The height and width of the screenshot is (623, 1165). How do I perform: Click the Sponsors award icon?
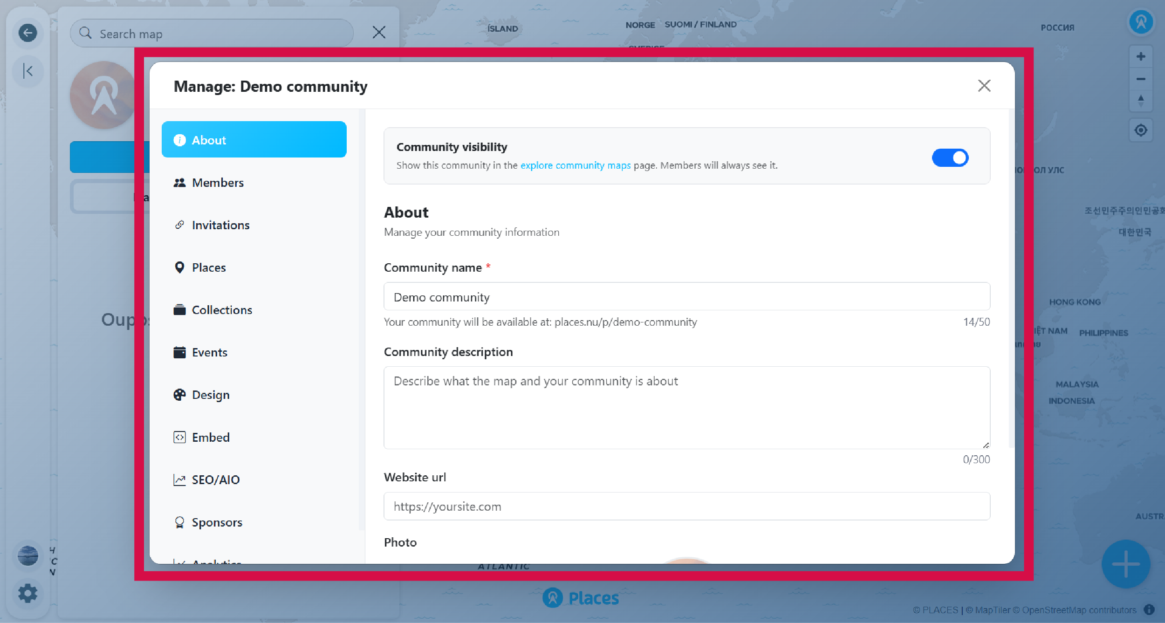click(x=180, y=522)
